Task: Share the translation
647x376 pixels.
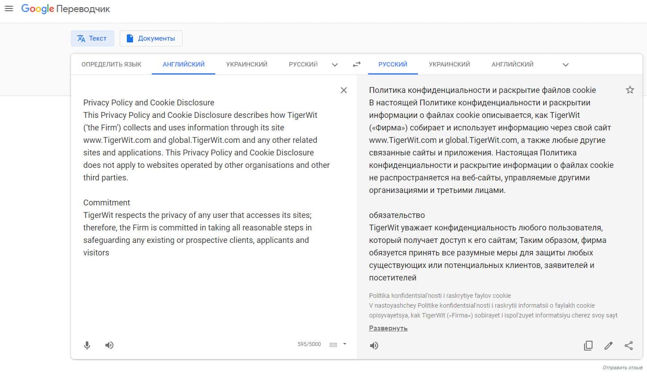Action: [629, 346]
